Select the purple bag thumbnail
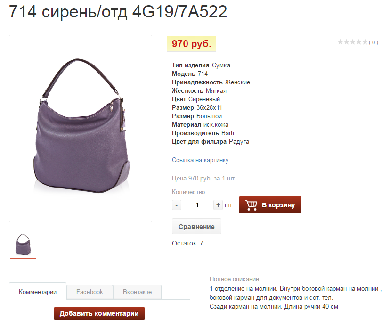Image resolution: width=390 pixels, height=327 pixels. click(23, 245)
